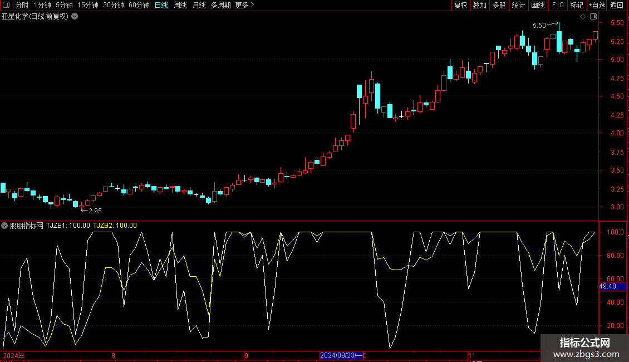The width and height of the screenshot is (629, 362).
Task: Click the TJZB1: 100.00 indicator value
Action: [x=68, y=226]
